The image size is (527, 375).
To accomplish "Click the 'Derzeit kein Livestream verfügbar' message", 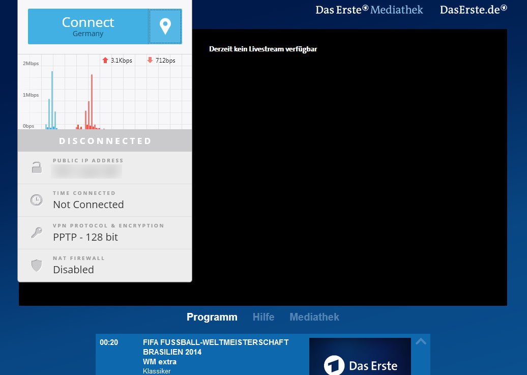I will 263,49.
